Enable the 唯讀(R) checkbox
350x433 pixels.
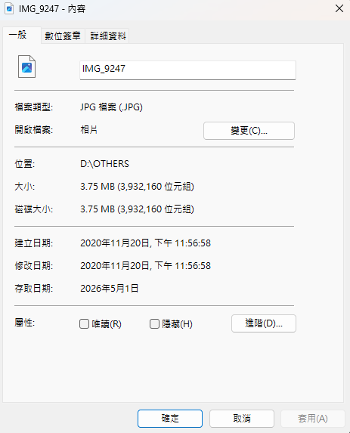pos(84,323)
